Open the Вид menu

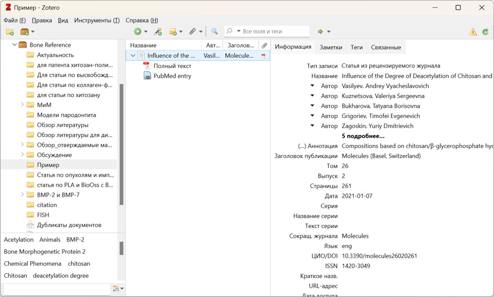63,20
